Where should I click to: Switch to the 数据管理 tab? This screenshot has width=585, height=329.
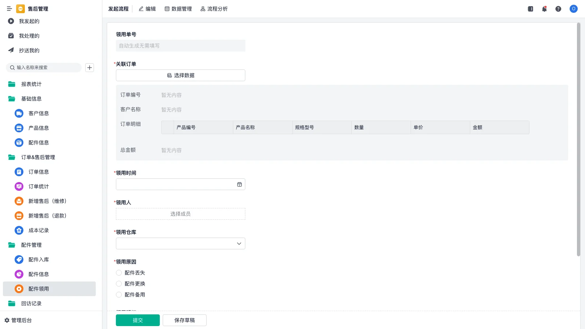point(178,9)
